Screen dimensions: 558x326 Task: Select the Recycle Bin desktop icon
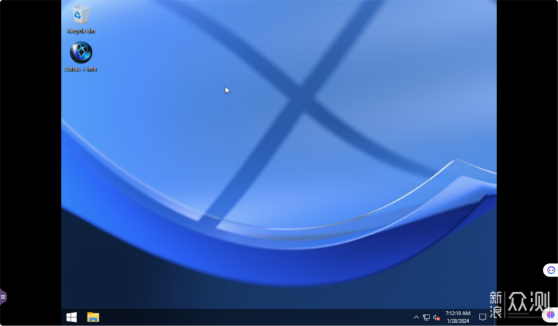(81, 19)
